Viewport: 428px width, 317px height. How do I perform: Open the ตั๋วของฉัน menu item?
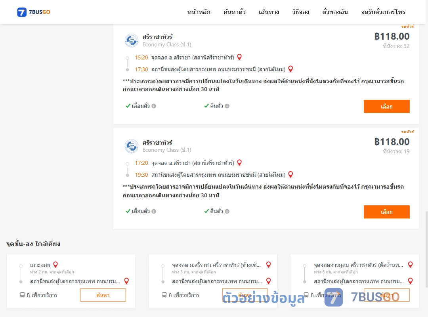coord(335,12)
